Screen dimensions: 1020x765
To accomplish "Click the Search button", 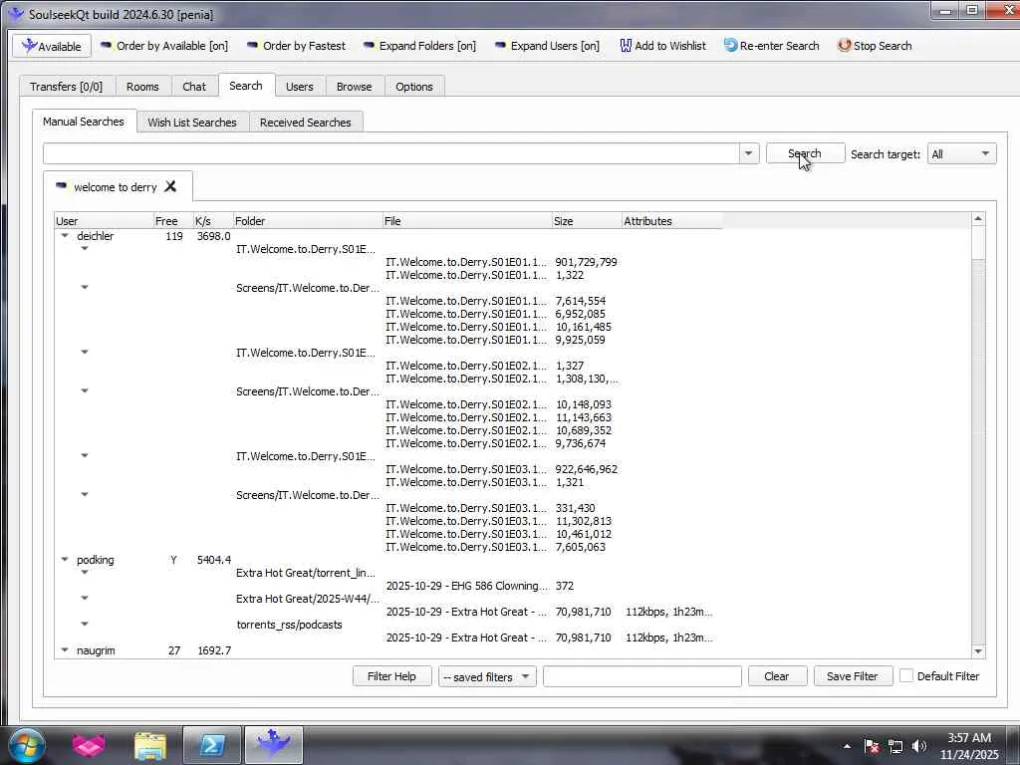I will tap(805, 153).
